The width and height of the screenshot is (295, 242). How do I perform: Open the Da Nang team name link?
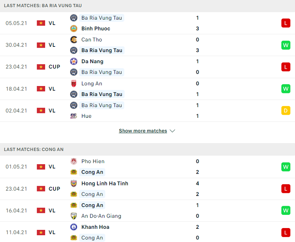[92, 62]
